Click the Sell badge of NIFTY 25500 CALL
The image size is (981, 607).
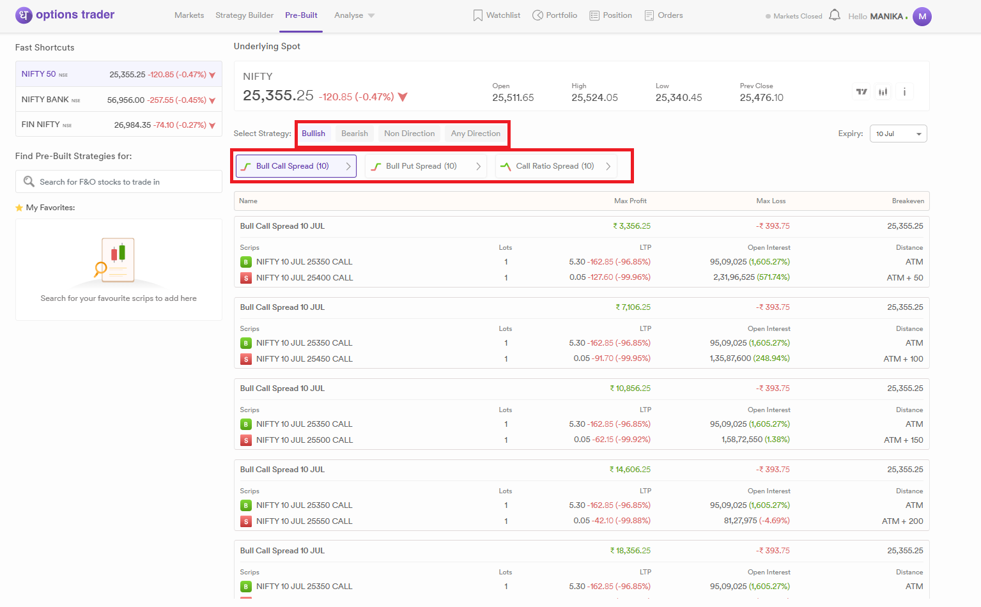[x=246, y=440]
